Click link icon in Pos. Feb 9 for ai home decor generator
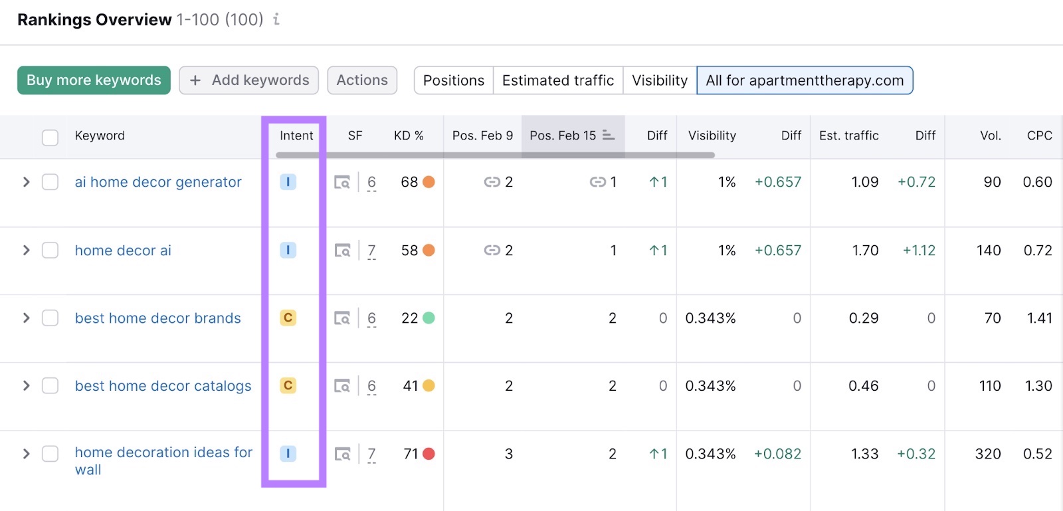Image resolution: width=1063 pixels, height=511 pixels. pos(492,182)
